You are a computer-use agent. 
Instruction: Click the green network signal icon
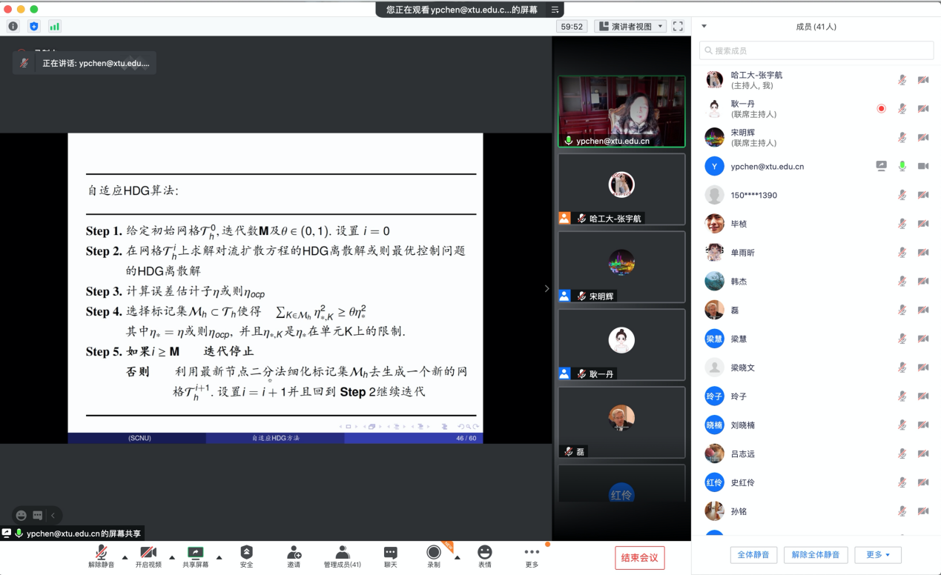(55, 26)
